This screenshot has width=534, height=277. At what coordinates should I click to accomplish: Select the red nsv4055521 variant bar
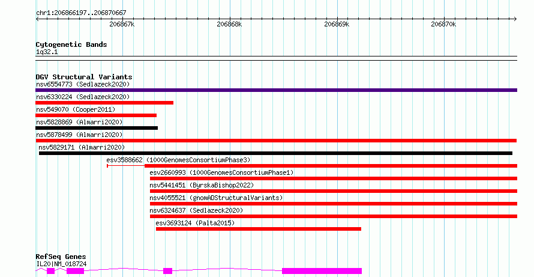tap(334, 204)
